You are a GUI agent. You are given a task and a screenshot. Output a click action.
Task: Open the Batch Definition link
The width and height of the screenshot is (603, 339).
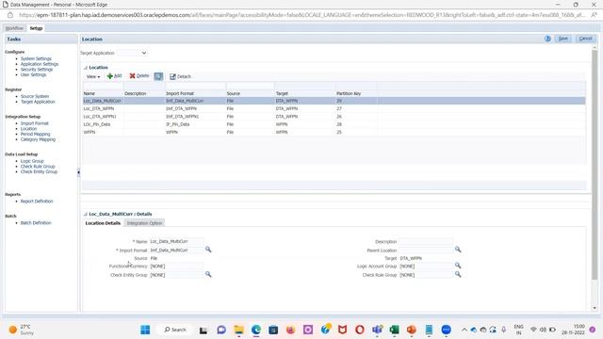[x=36, y=223]
